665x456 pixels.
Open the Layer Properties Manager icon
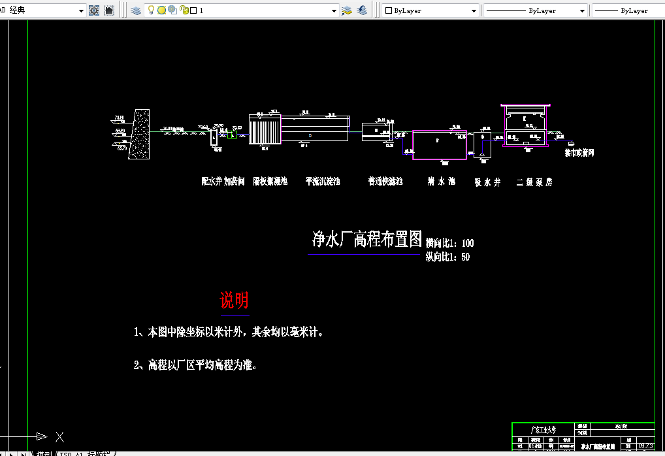(136, 10)
